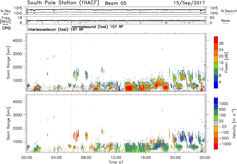The image size is (237, 164).
Task: Click the '08:00' time tick label
Action: [x=86, y=158]
